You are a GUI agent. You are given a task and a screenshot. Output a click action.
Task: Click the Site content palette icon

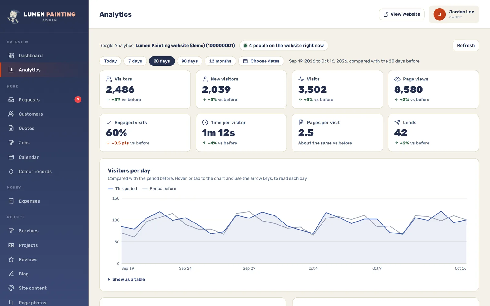pos(11,288)
